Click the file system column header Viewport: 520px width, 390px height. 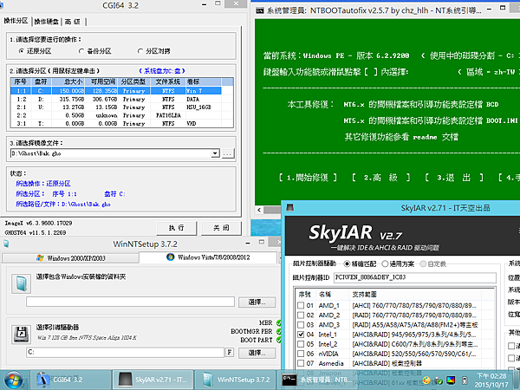(168, 81)
